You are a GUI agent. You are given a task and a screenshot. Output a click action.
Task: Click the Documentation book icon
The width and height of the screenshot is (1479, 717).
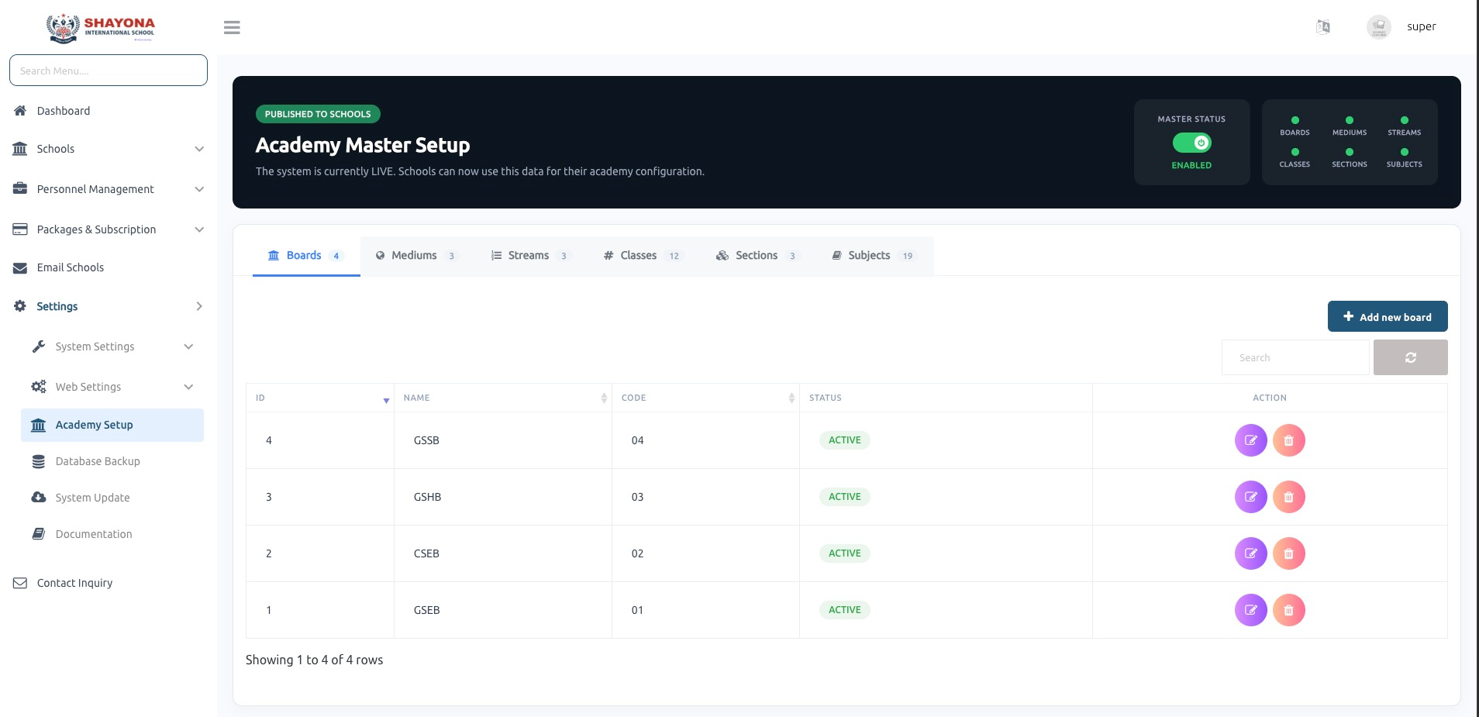[x=39, y=534]
